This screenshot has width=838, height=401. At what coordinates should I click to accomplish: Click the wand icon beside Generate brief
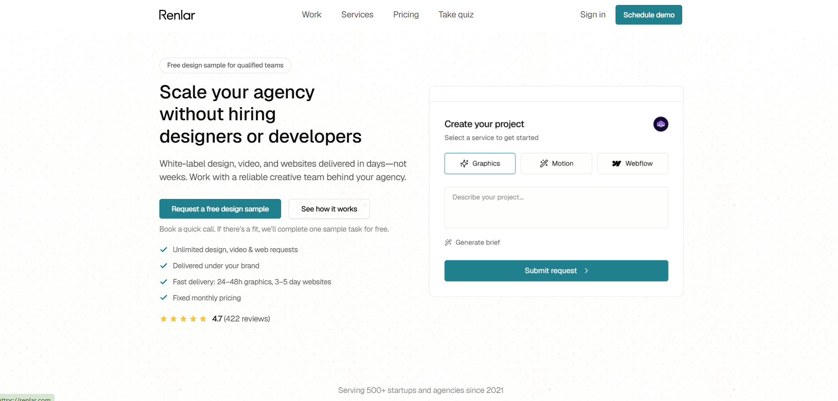point(448,242)
